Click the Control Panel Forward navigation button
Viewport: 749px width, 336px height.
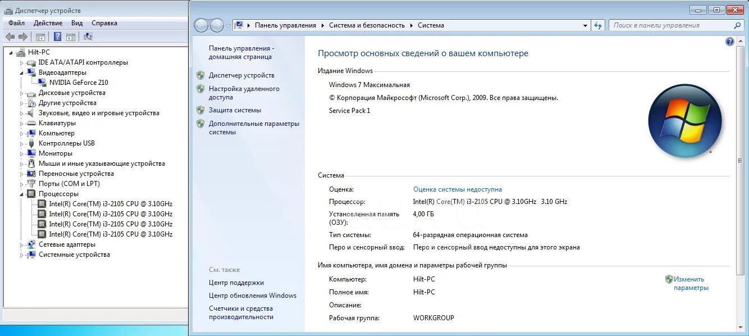click(217, 25)
